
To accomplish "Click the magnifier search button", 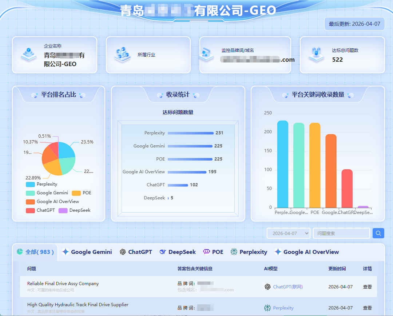I will point(378,233).
